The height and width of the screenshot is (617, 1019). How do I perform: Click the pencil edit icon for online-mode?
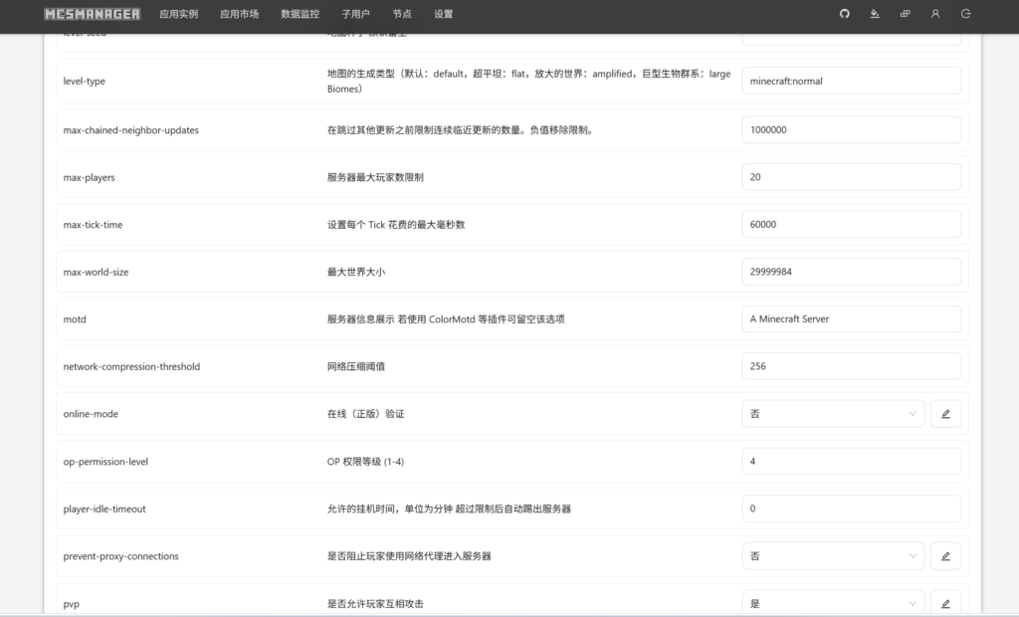coord(945,414)
